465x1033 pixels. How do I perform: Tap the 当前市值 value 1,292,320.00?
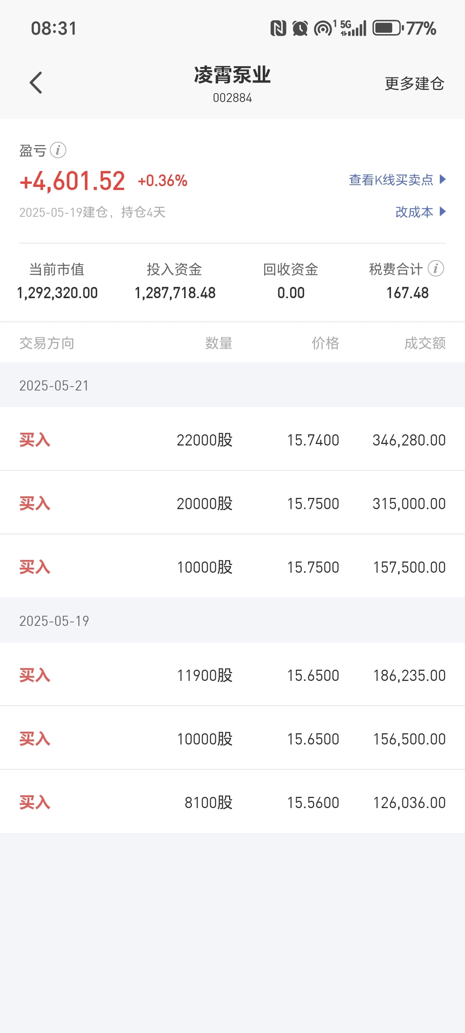57,293
